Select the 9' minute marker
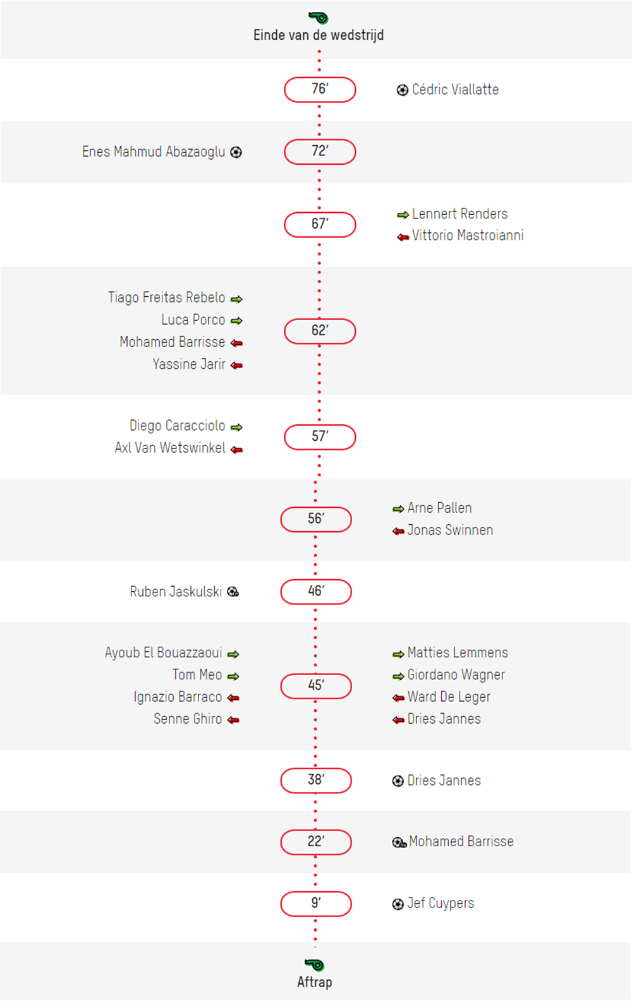632x1001 pixels. pyautogui.click(x=316, y=904)
